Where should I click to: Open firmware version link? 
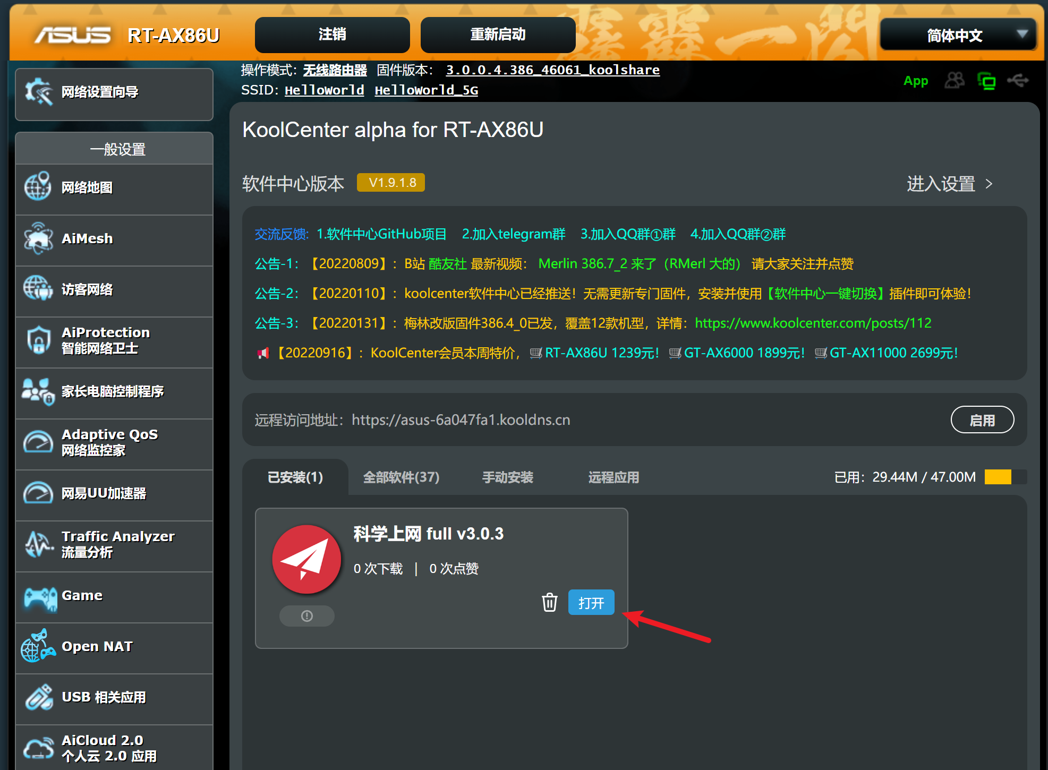(552, 70)
